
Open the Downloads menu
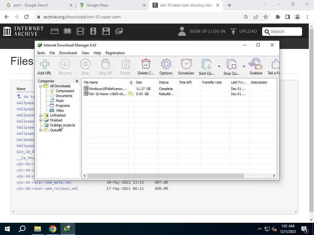68,53
